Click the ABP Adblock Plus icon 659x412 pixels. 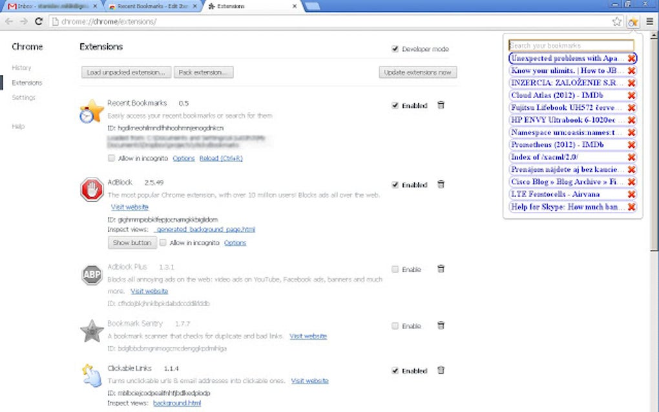(x=92, y=274)
